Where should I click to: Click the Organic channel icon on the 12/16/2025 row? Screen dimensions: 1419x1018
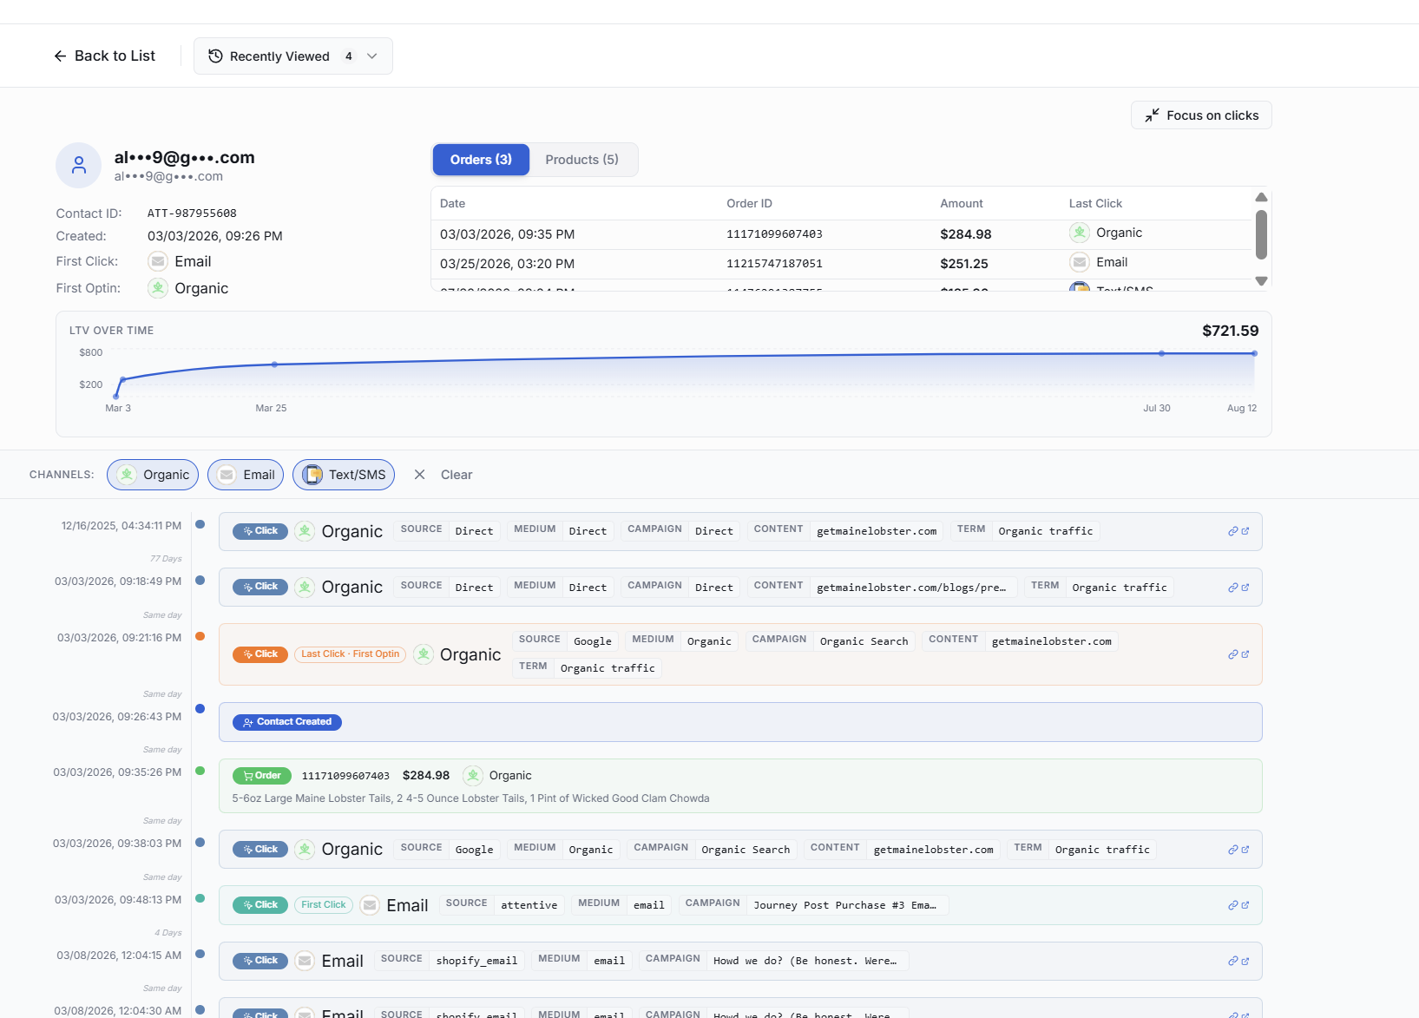[x=305, y=531]
